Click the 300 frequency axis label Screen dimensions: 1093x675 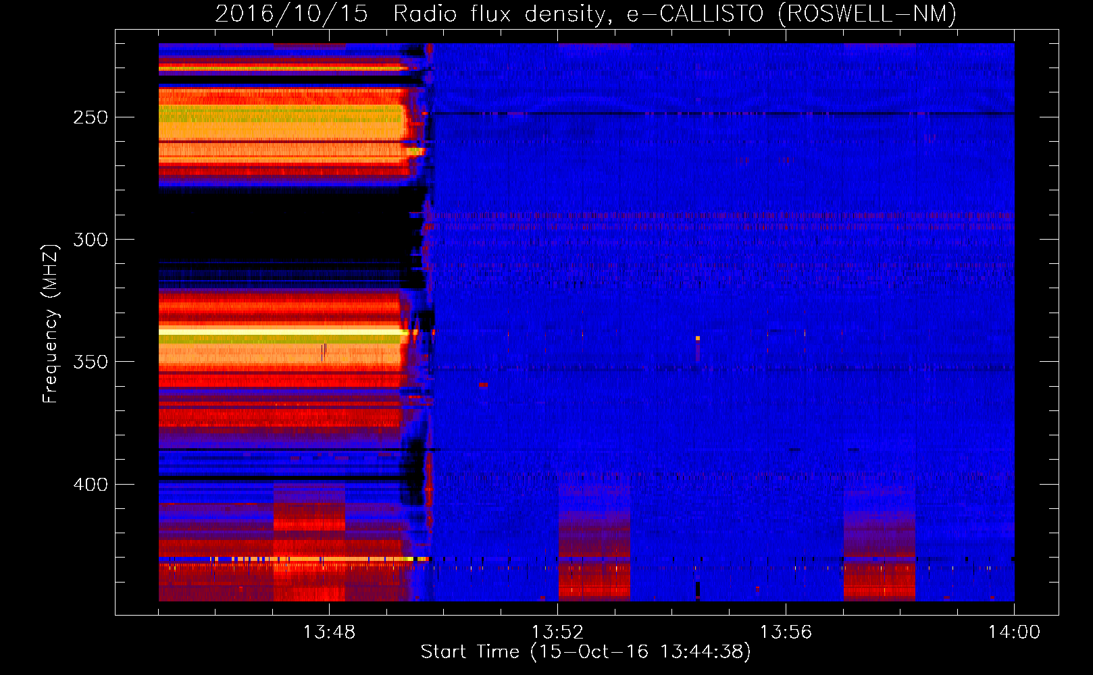tap(91, 240)
